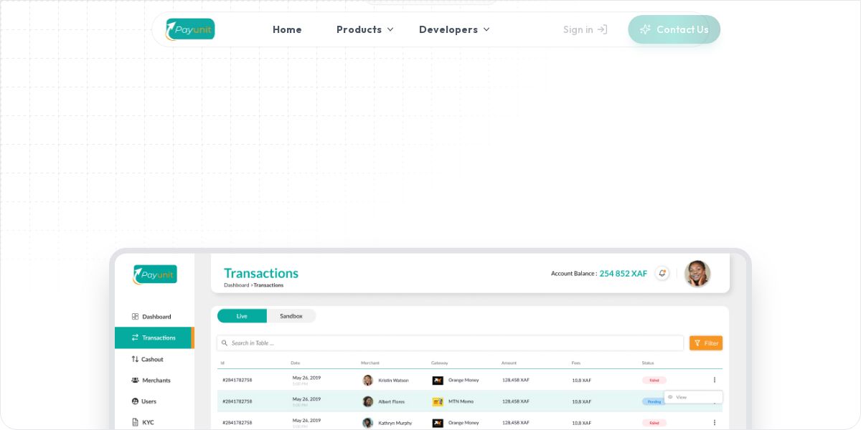Click merchant name Albert Flores

[392, 401]
